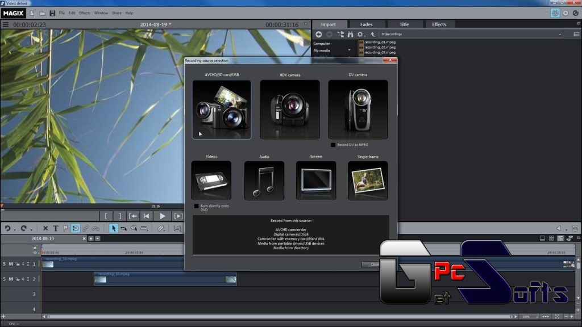The height and width of the screenshot is (327, 582).
Task: Select the Audio music note source
Action: point(264,181)
